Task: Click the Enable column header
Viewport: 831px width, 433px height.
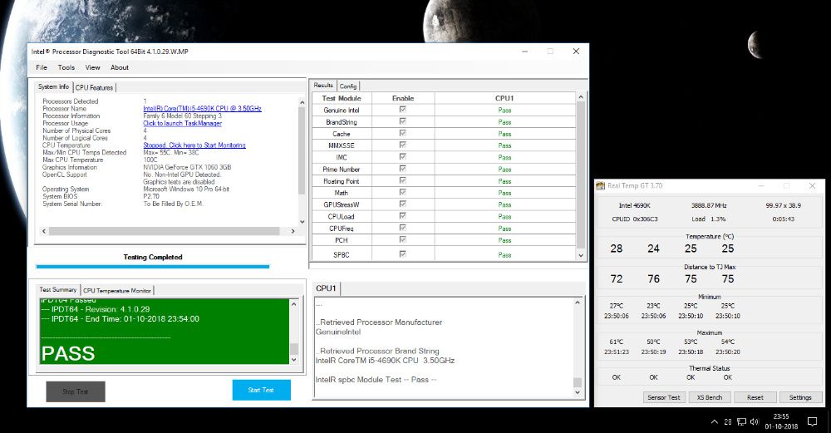Action: point(403,98)
